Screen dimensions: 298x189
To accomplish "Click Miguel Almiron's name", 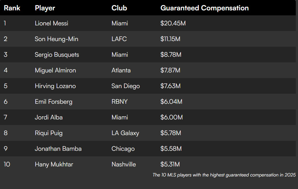I will coord(55,71).
